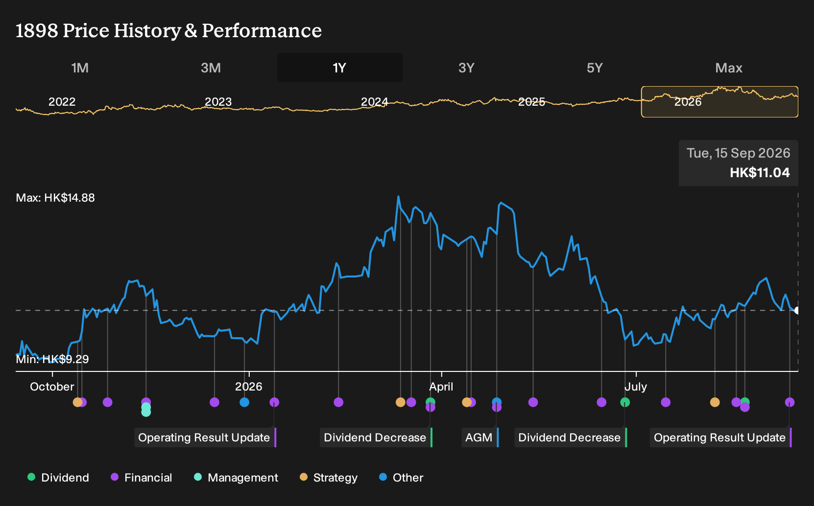Image resolution: width=814 pixels, height=506 pixels.
Task: Click 2024 on the overview mini chart
Action: (x=374, y=102)
